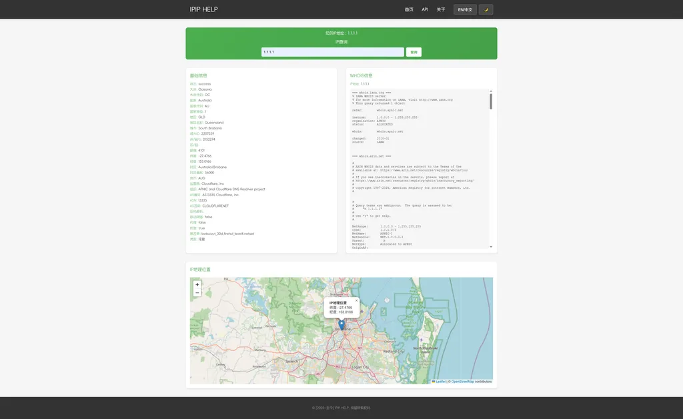Open the 首页 home menu item
Image resolution: width=683 pixels, height=419 pixels.
(409, 9)
